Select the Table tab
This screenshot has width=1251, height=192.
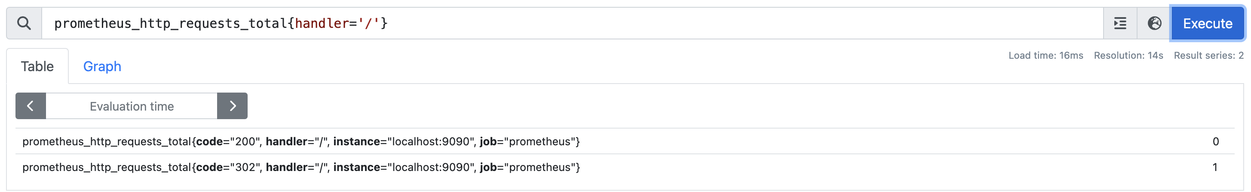[37, 66]
